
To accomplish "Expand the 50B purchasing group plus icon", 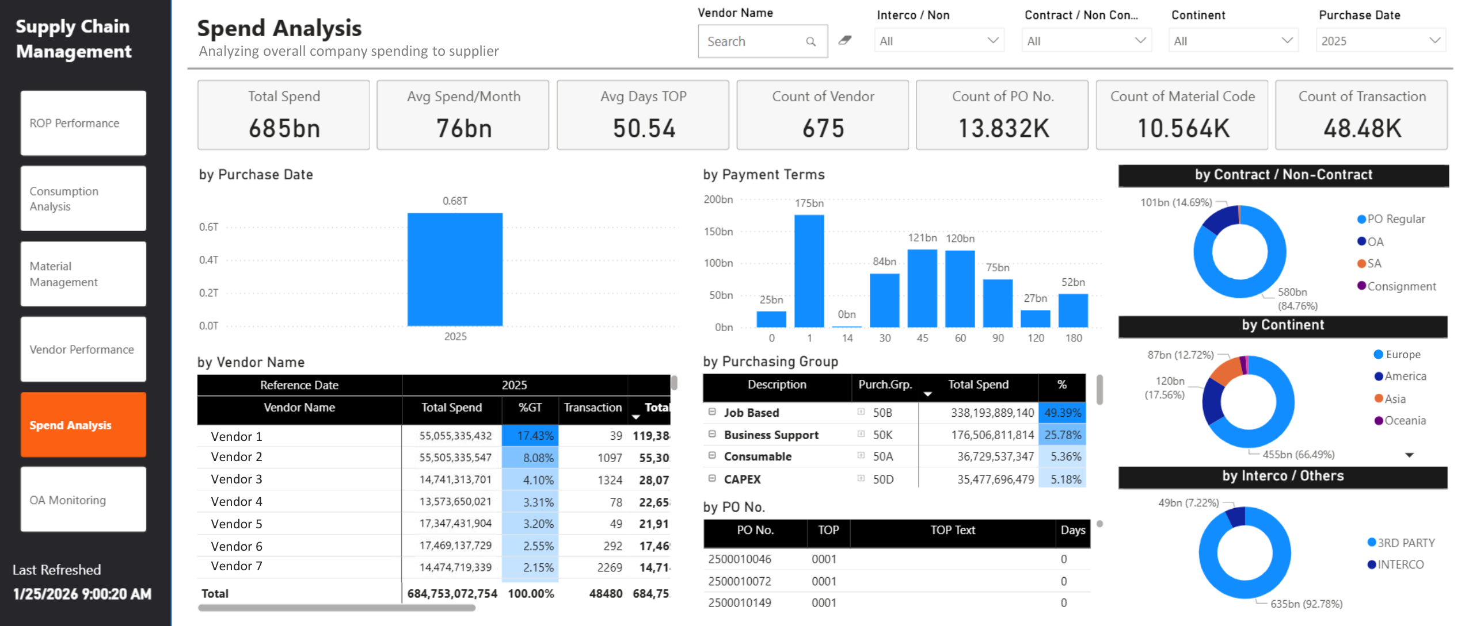I will click(861, 412).
